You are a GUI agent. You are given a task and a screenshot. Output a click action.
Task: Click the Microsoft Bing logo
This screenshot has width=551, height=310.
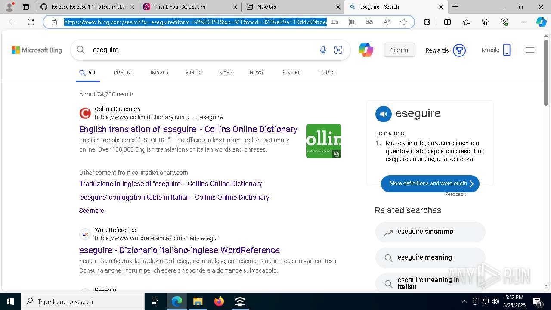[x=37, y=50]
